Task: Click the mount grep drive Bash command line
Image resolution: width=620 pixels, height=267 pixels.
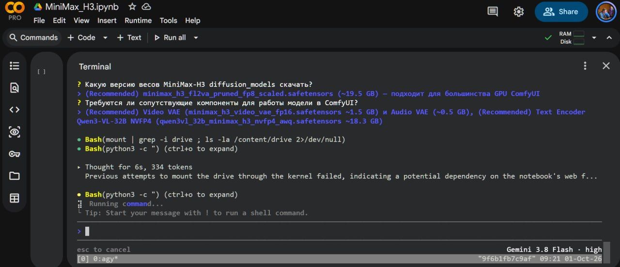Action: (x=211, y=140)
